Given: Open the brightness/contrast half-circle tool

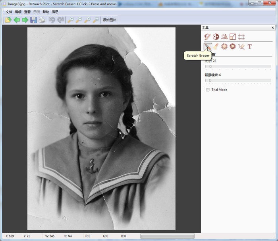Looking at the screenshot, I should (216, 37).
